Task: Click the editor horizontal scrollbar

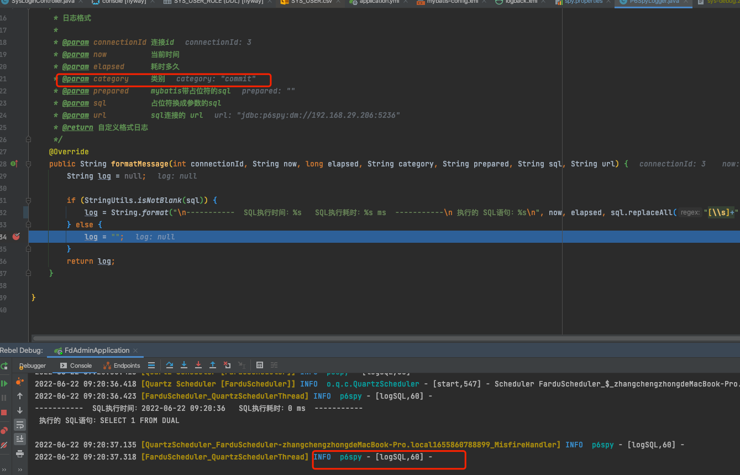Action: [x=385, y=338]
